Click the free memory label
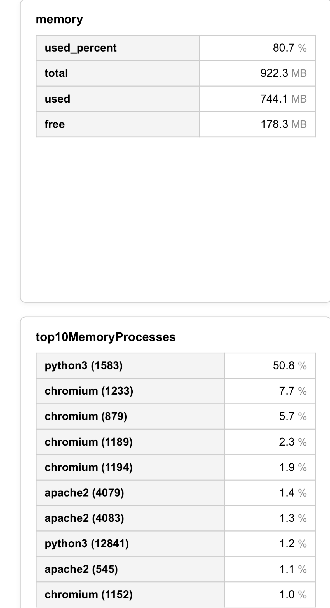This screenshot has height=608, width=330. (55, 124)
